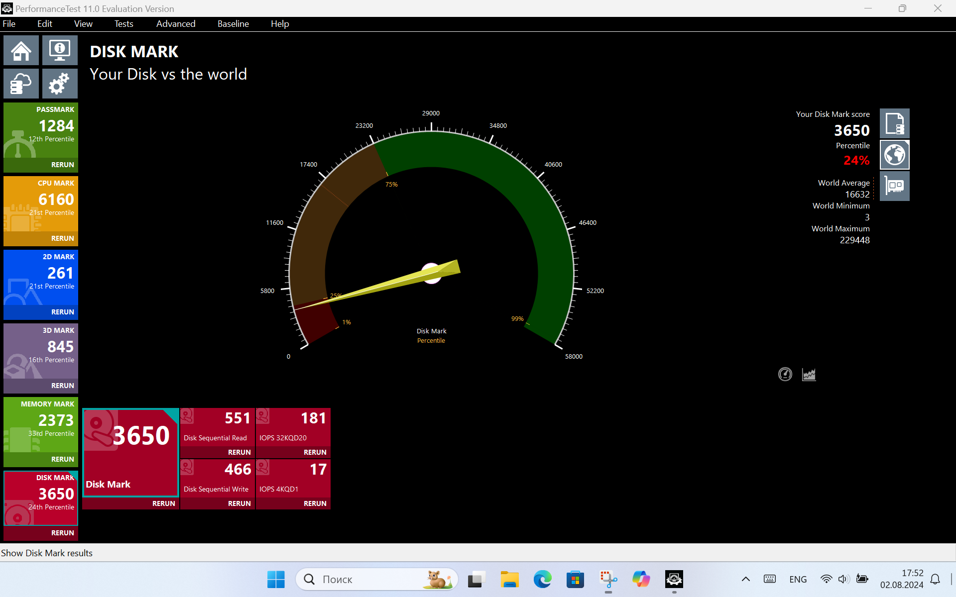This screenshot has width=956, height=597.
Task: Rerun the CPU Mark test
Action: [62, 238]
